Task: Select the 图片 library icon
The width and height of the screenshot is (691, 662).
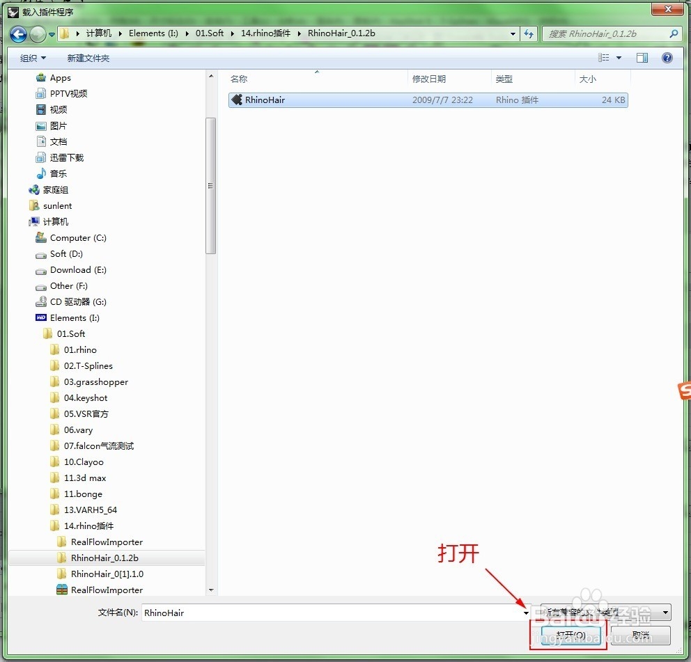Action: tap(41, 126)
